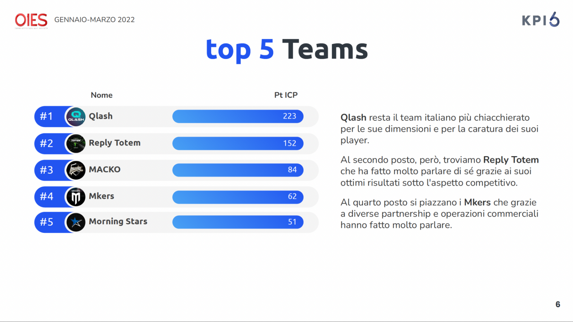
Task: Select the Mkers team logo
Action: (76, 197)
